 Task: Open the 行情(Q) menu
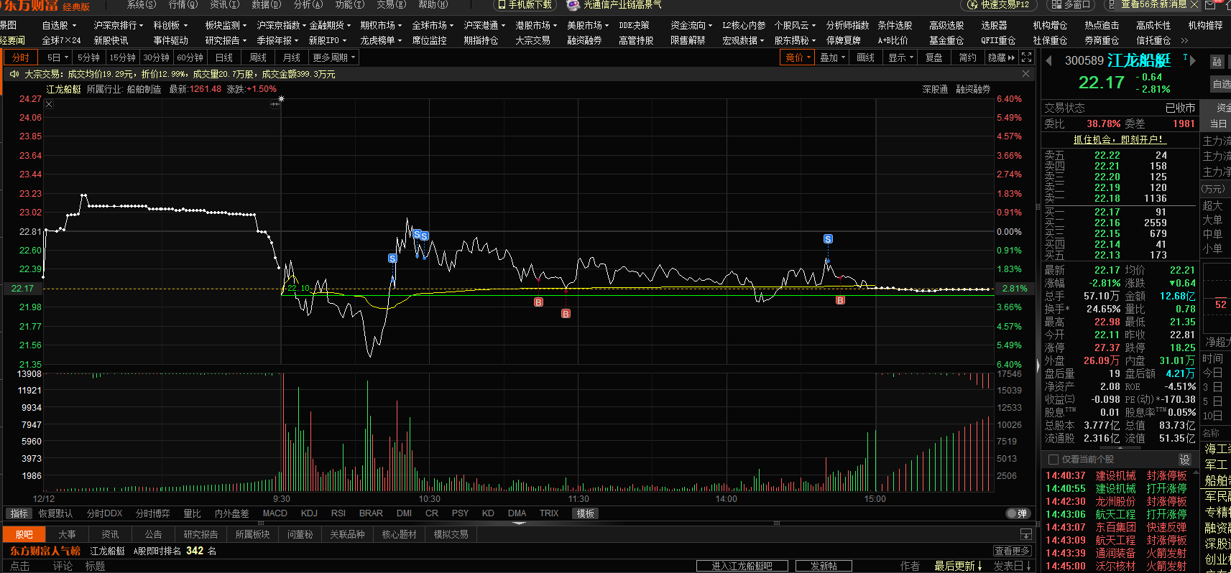pyautogui.click(x=183, y=5)
